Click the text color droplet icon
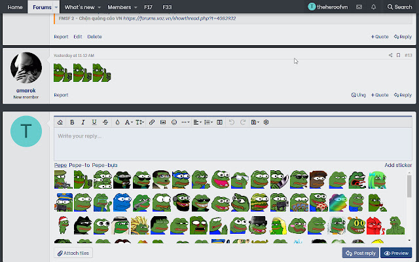The height and width of the screenshot is (262, 419). click(117, 122)
